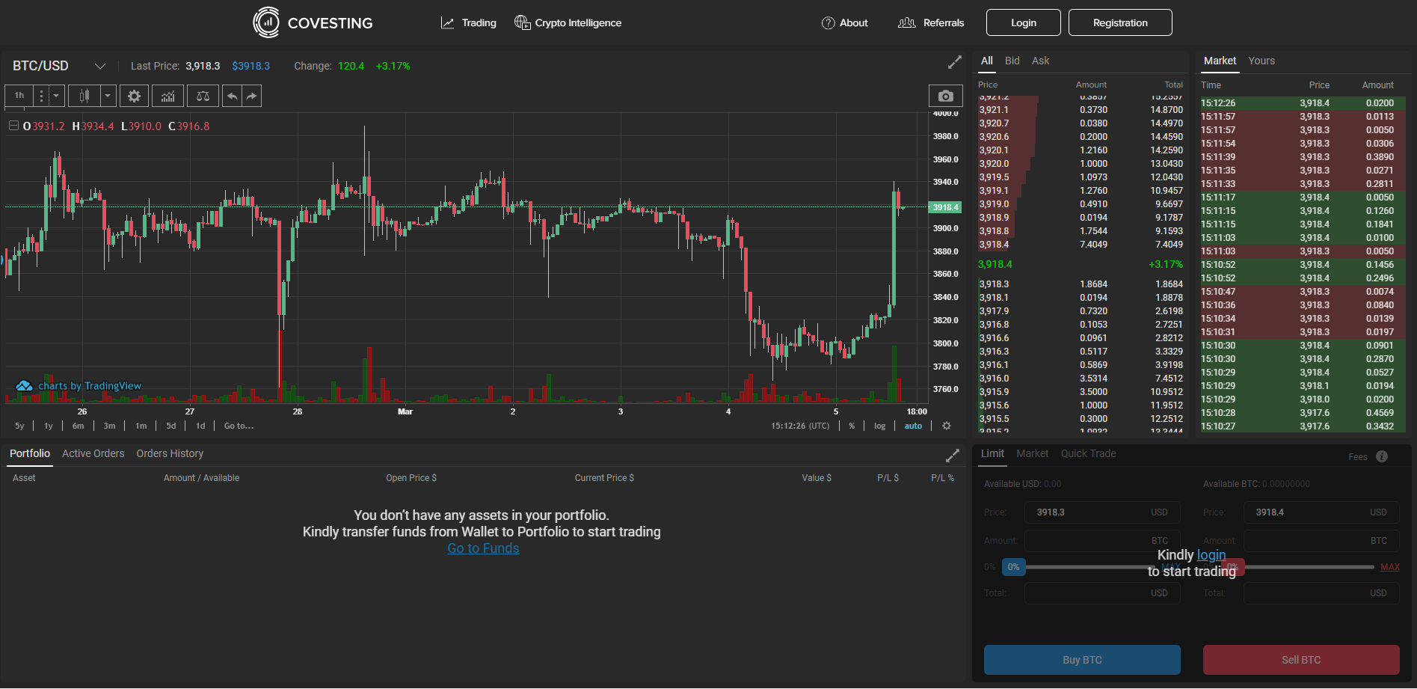Switch to Market order type tab
This screenshot has width=1417, height=689.
[1033, 453]
